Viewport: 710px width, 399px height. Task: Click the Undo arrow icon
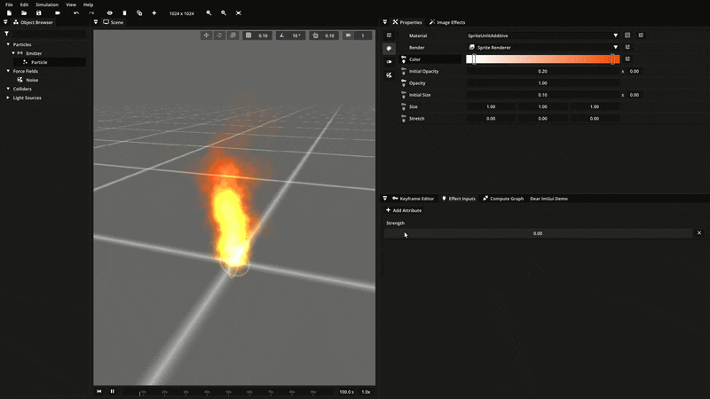coord(76,13)
